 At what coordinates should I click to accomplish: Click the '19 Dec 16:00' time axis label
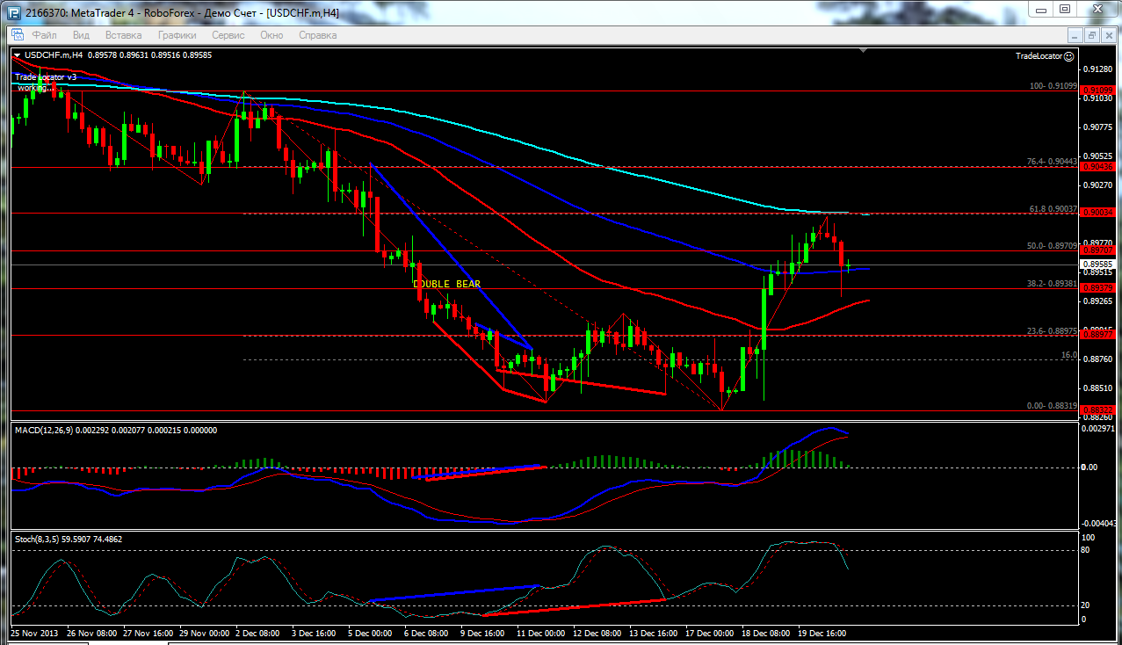point(822,633)
